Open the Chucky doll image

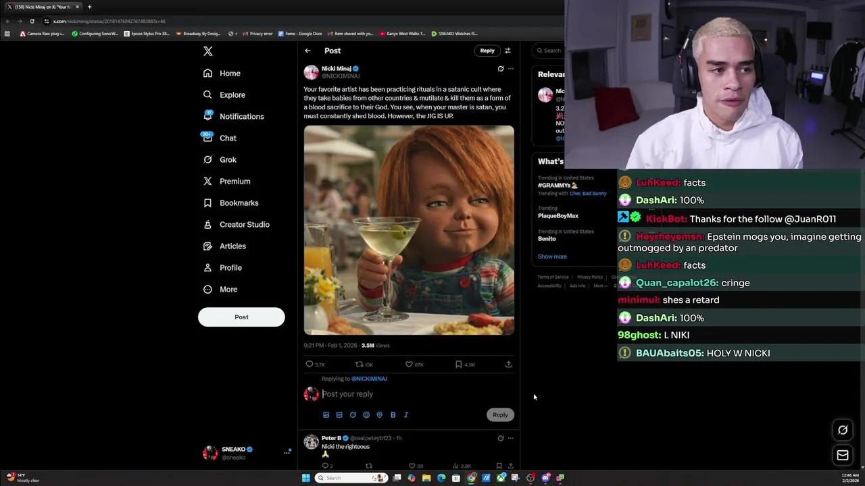[x=409, y=230]
